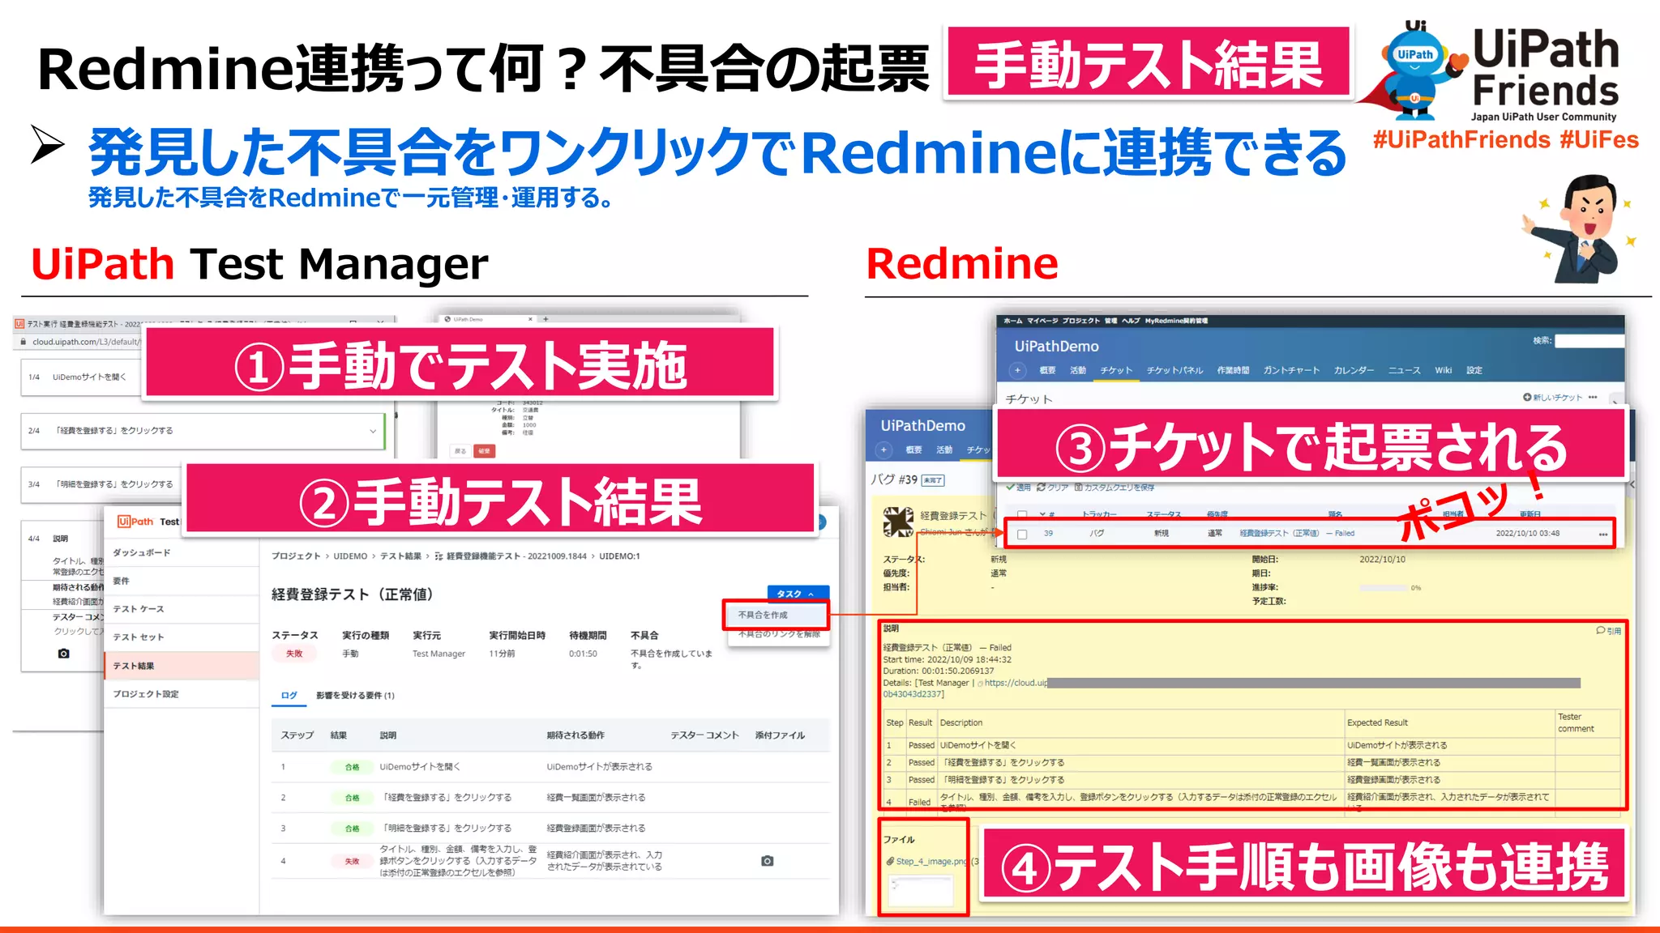The image size is (1660, 933).
Task: Click the 新しいチケット plus icon
Action: (1527, 397)
